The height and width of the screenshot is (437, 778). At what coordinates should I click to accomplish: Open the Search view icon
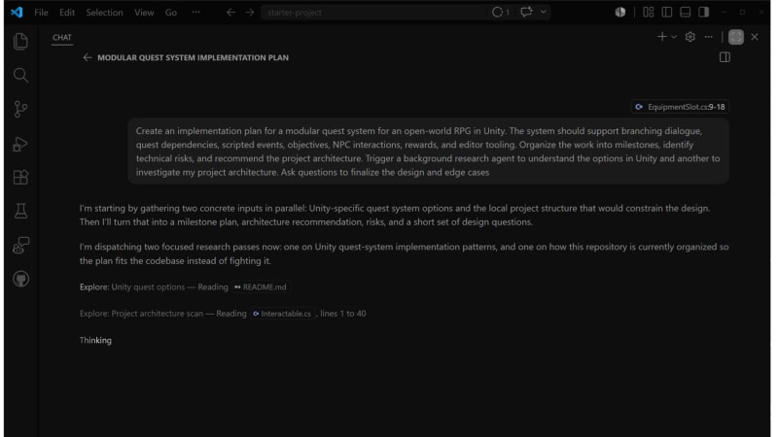pyautogui.click(x=20, y=76)
